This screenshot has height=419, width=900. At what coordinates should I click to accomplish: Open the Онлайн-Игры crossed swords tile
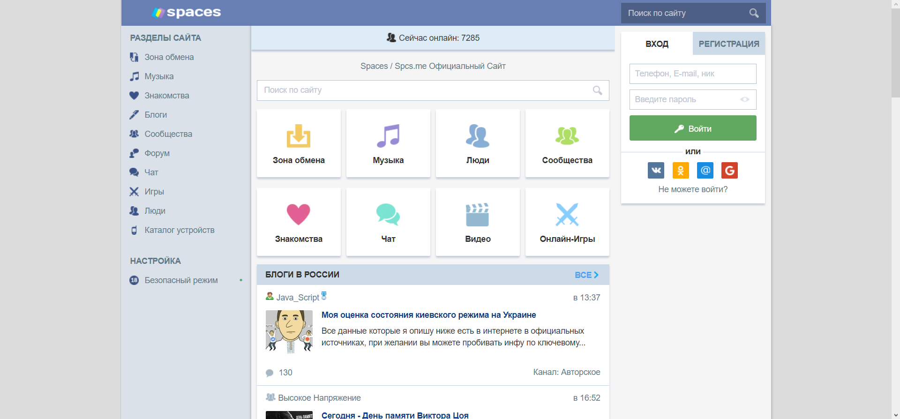(567, 222)
